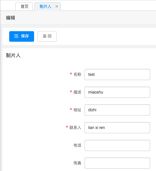The width and height of the screenshot is (156, 171).
Task: Click the 描述 field containing miaoshu
Action: tap(117, 92)
